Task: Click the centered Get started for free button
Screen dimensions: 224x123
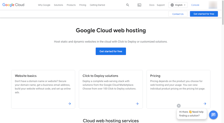Action: (111, 51)
